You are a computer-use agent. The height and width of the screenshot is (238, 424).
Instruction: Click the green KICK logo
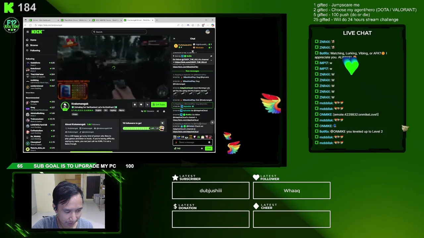(x=37, y=32)
